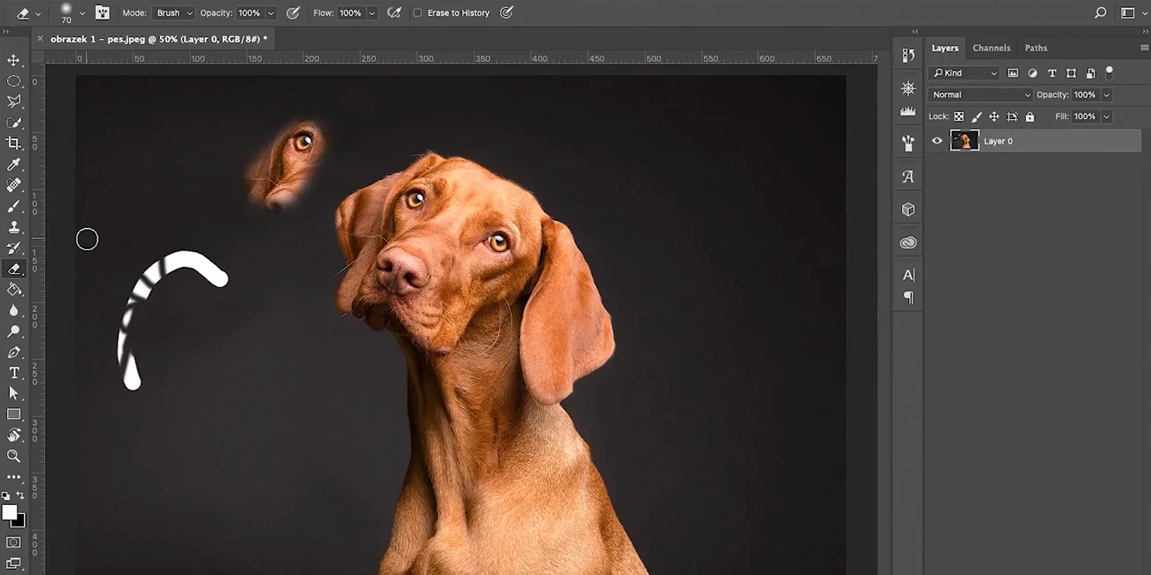Select the Eyedropper tool
The width and height of the screenshot is (1151, 575).
(14, 164)
